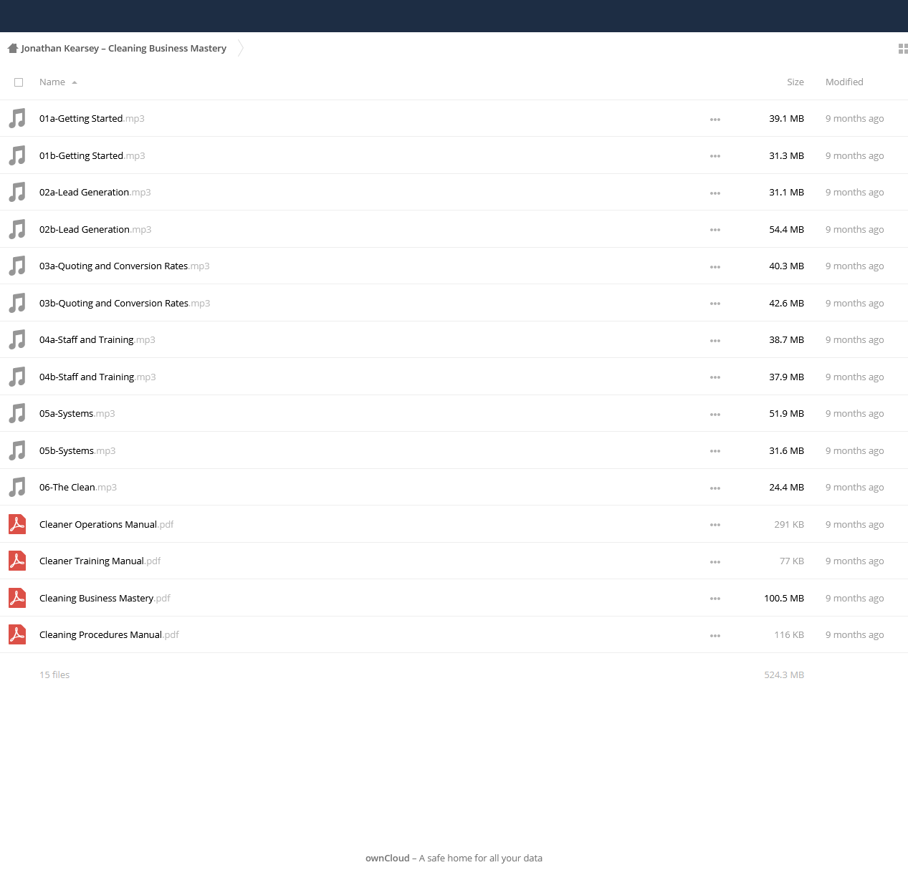
Task: Open file 04b-Staff and Training.mp3
Action: pyautogui.click(x=97, y=377)
